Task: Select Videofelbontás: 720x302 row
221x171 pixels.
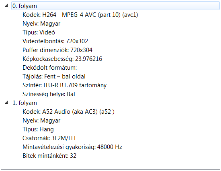Action: pos(55,41)
